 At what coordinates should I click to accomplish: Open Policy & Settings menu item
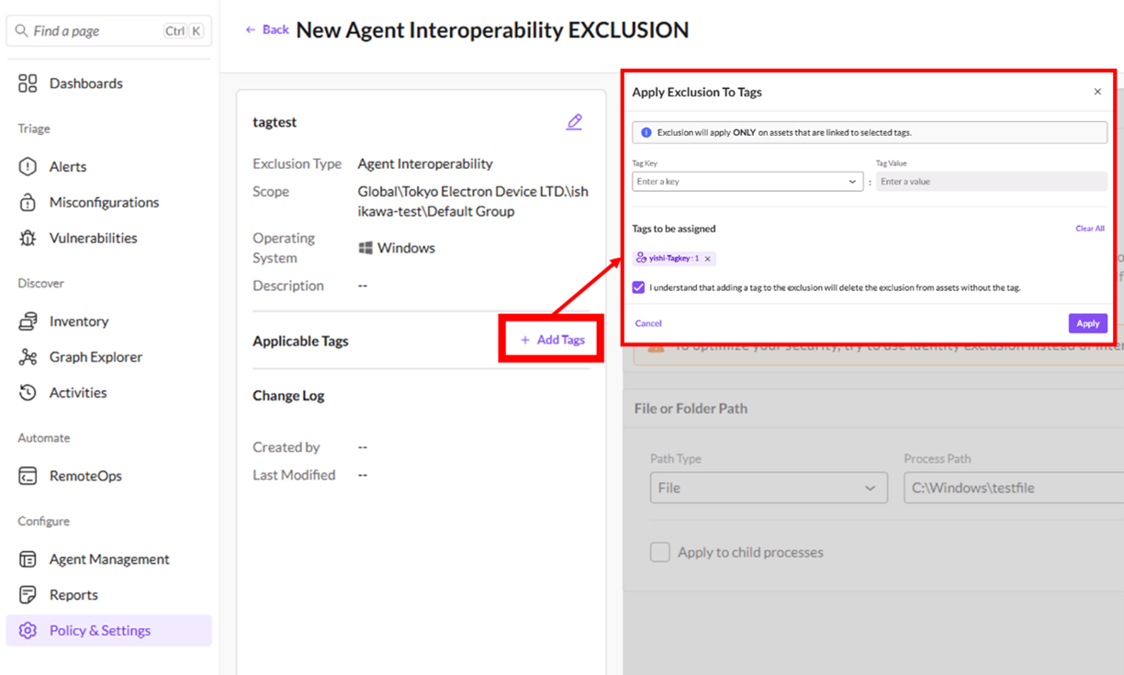pyautogui.click(x=99, y=630)
